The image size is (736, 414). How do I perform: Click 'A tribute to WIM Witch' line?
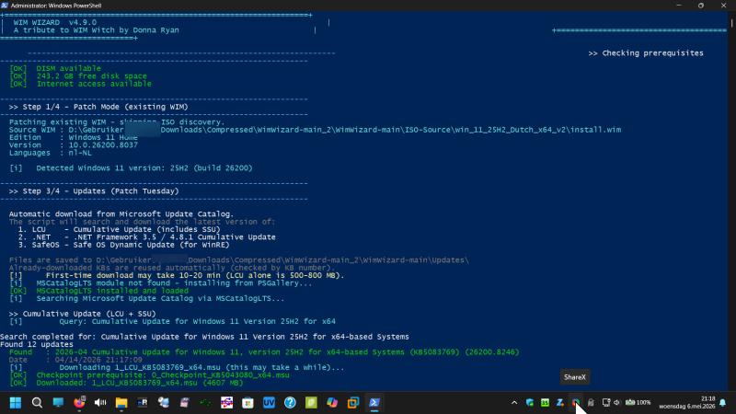click(x=97, y=30)
